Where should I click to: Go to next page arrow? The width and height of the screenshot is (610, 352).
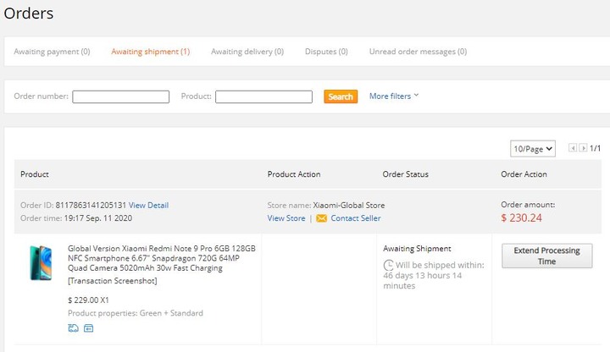point(583,147)
